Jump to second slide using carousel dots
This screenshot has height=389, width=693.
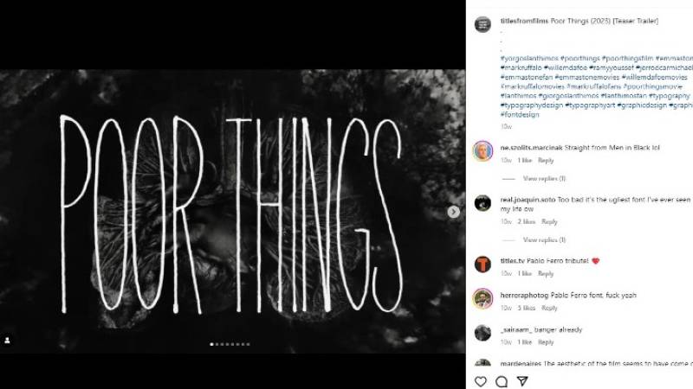[217, 344]
